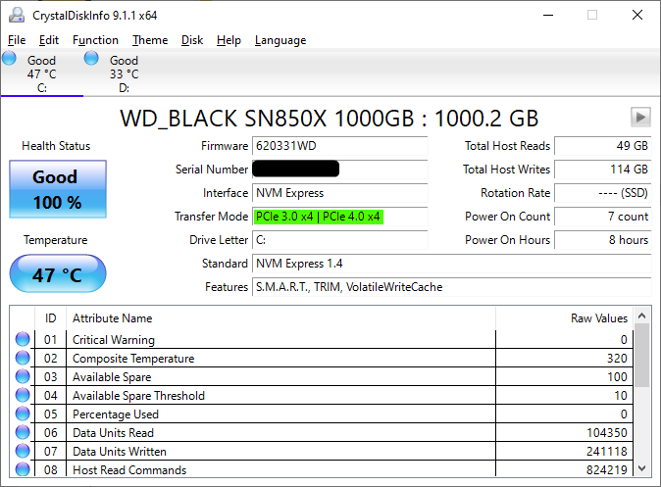Click the Good 100 % health status button
Screen dimensions: 661x487
click(58, 189)
